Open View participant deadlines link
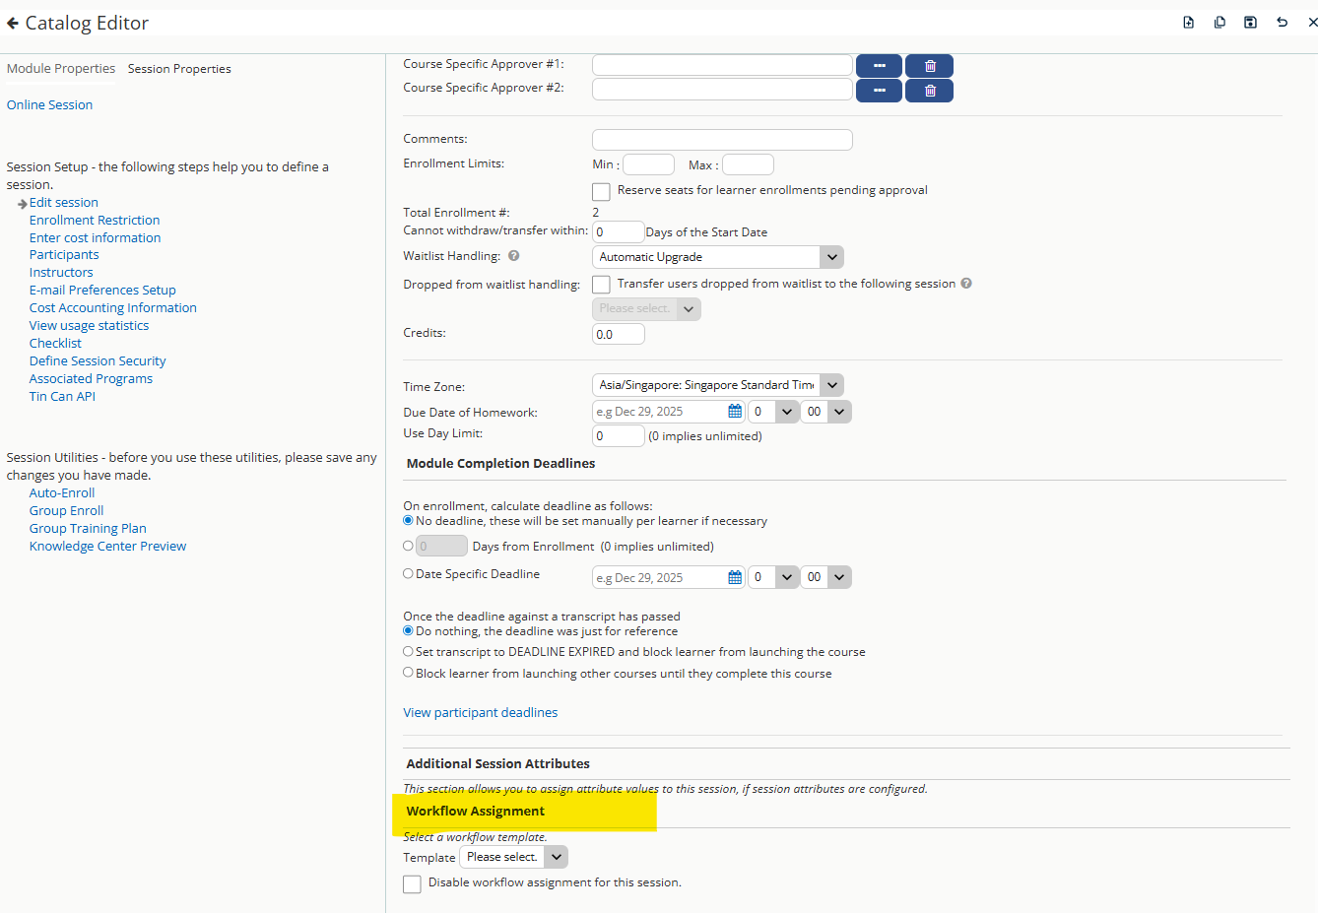 click(x=480, y=712)
